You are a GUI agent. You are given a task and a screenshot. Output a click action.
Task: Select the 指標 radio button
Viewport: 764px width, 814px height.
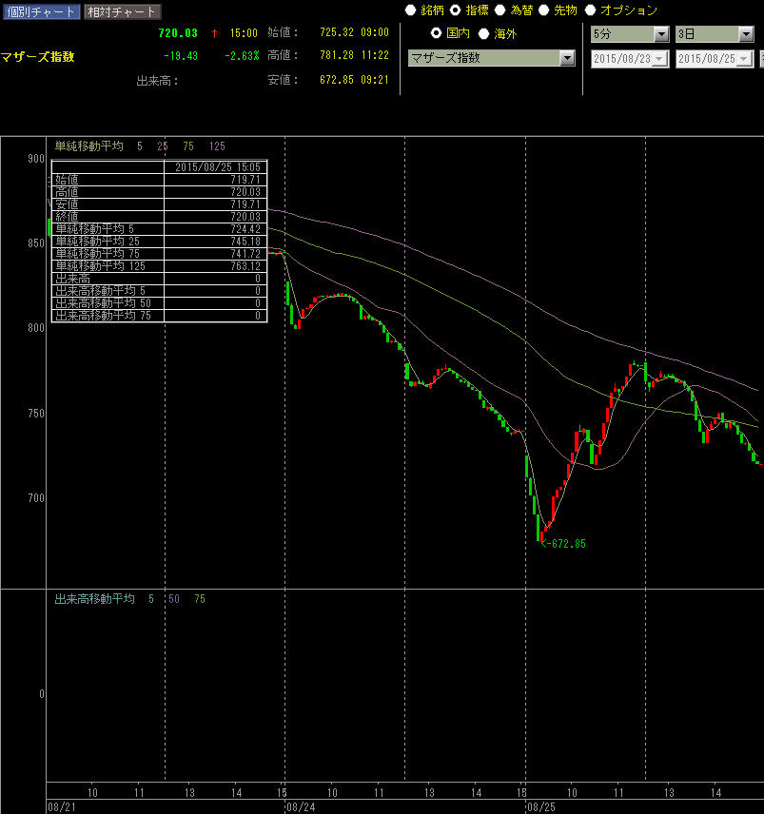click(x=456, y=10)
